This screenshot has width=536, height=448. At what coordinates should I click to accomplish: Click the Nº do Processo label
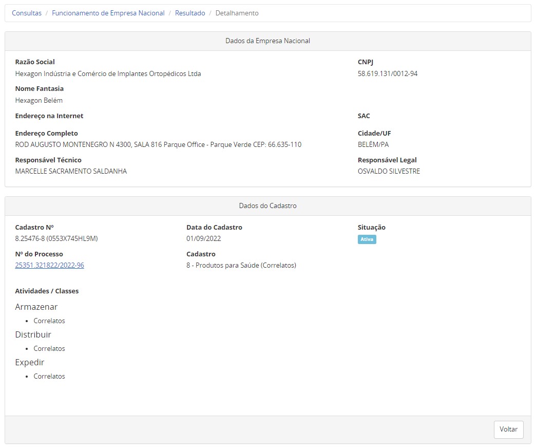[39, 254]
